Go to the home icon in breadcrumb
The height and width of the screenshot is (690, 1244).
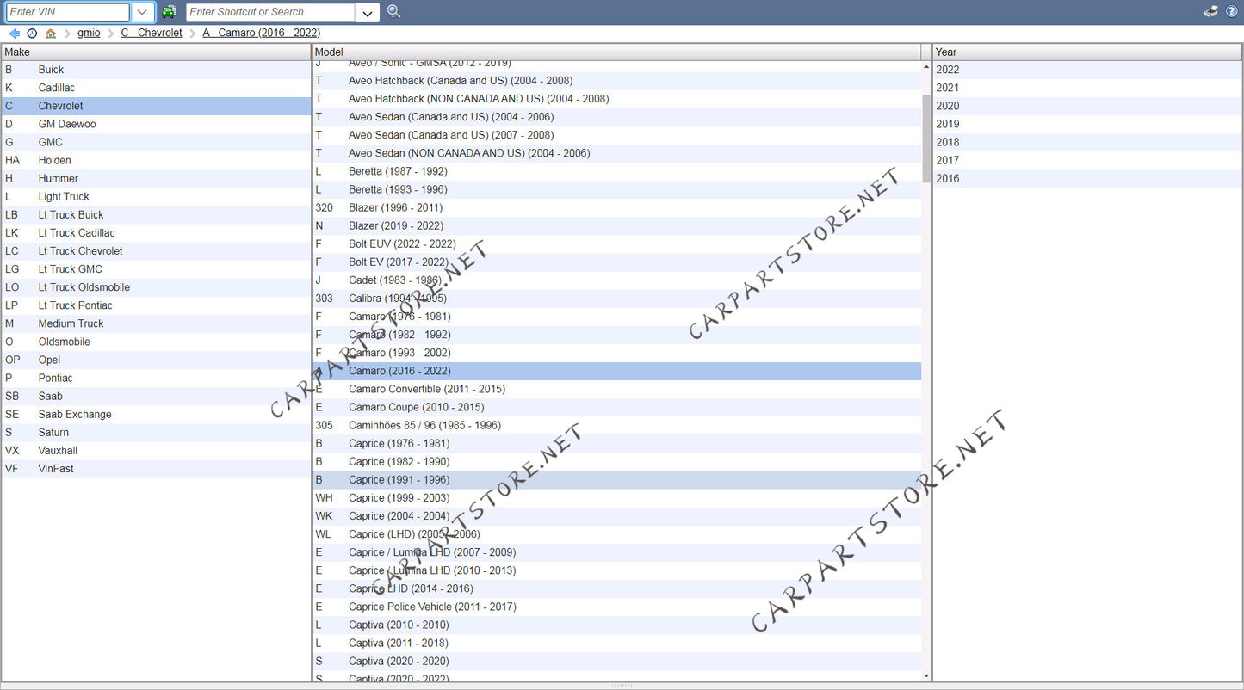[51, 34]
